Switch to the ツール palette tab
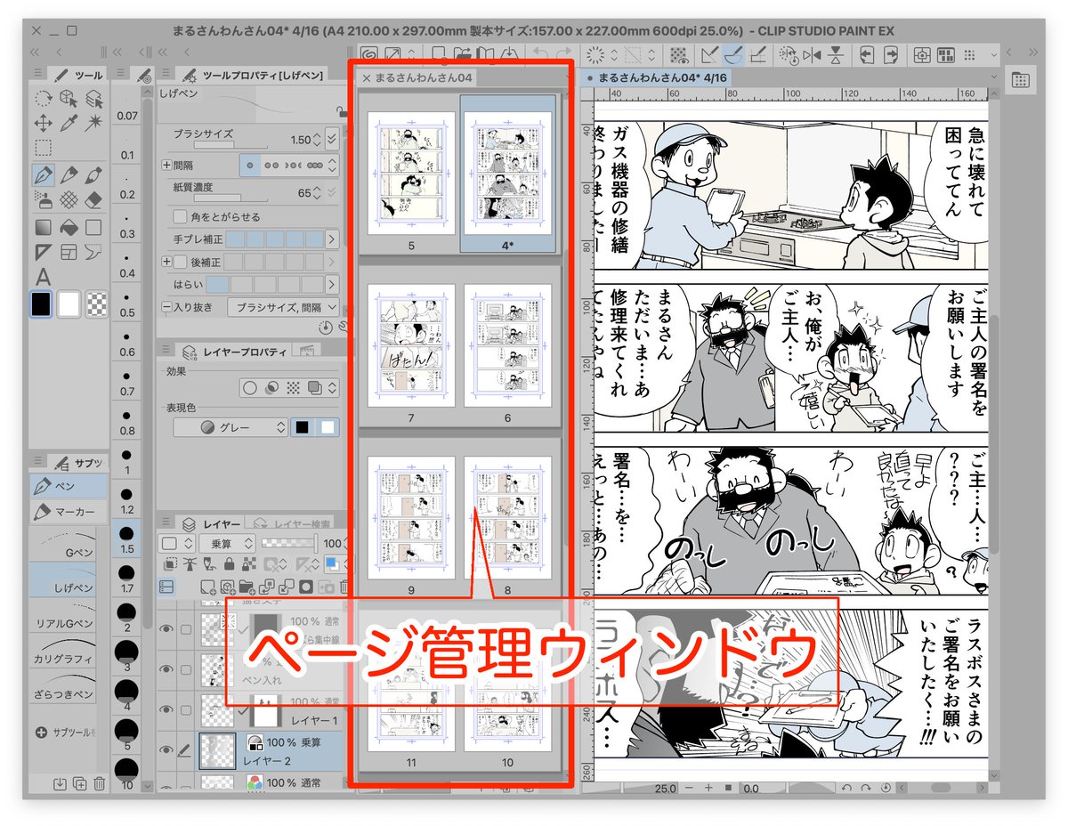Image resolution: width=1068 pixels, height=826 pixels. (x=77, y=76)
